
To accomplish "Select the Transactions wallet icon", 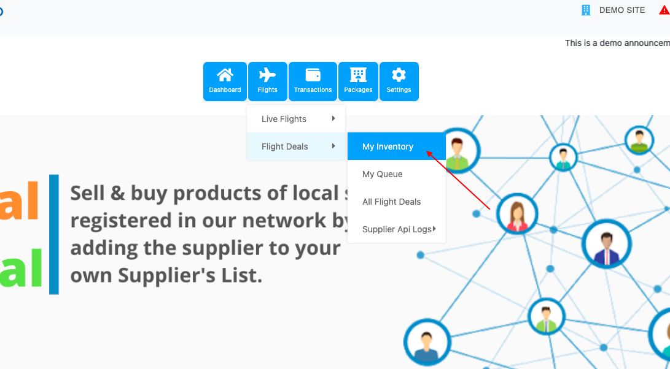I will point(313,75).
